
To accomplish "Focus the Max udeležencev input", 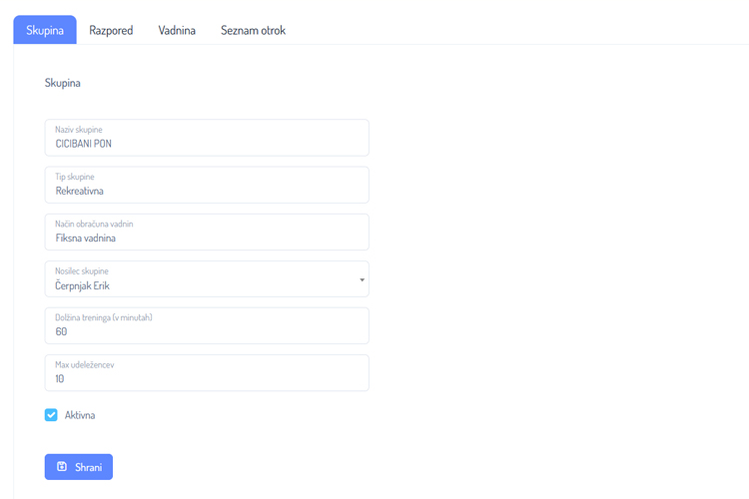I will point(207,378).
